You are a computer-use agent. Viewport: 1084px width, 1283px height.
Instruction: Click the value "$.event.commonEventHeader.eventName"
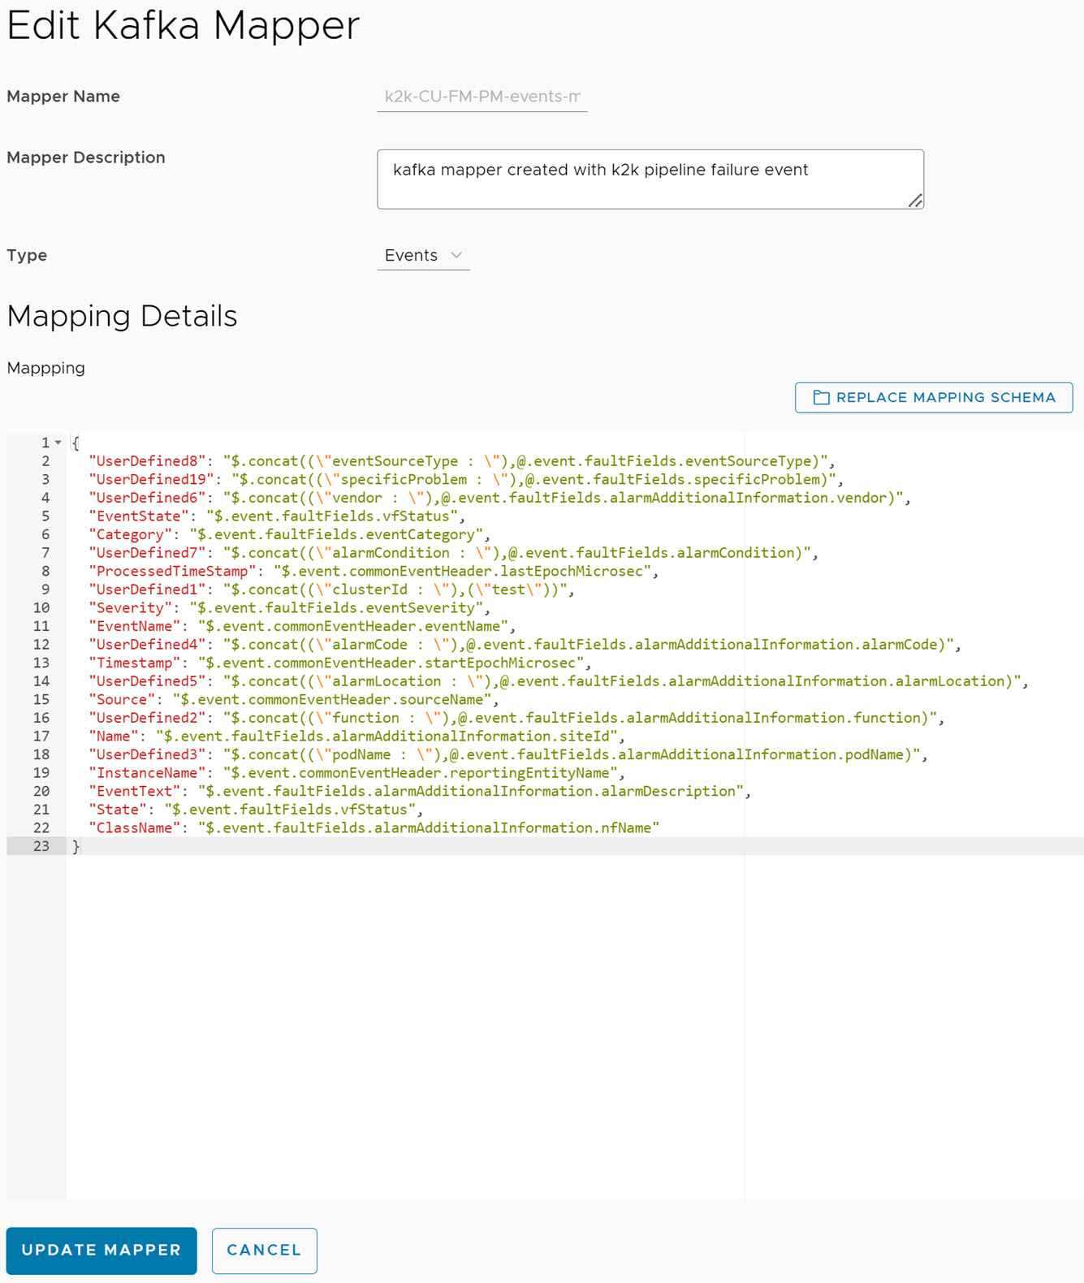(353, 626)
